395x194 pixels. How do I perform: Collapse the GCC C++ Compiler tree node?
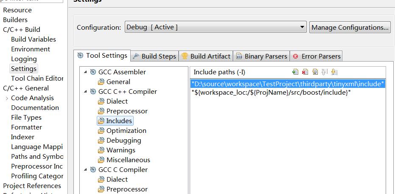[86, 92]
